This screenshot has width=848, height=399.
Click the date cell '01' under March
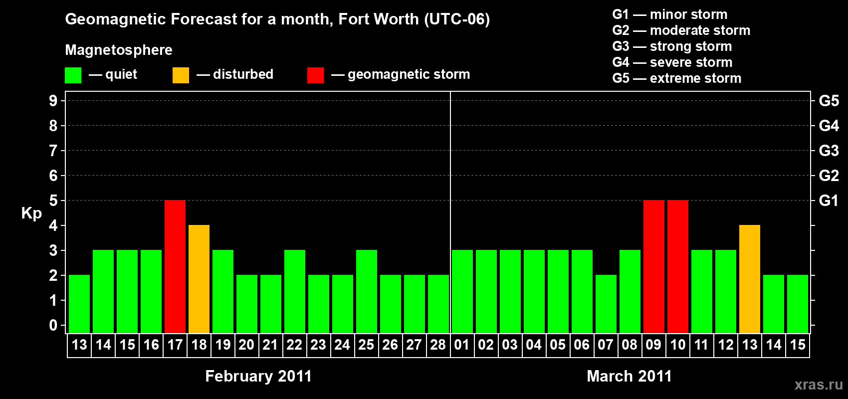point(462,345)
